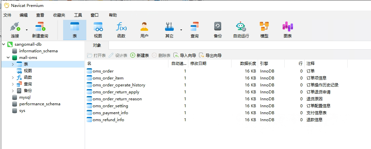Select the oms_order_setting table
Image resolution: width=371 pixels, height=149 pixels.
click(110, 106)
